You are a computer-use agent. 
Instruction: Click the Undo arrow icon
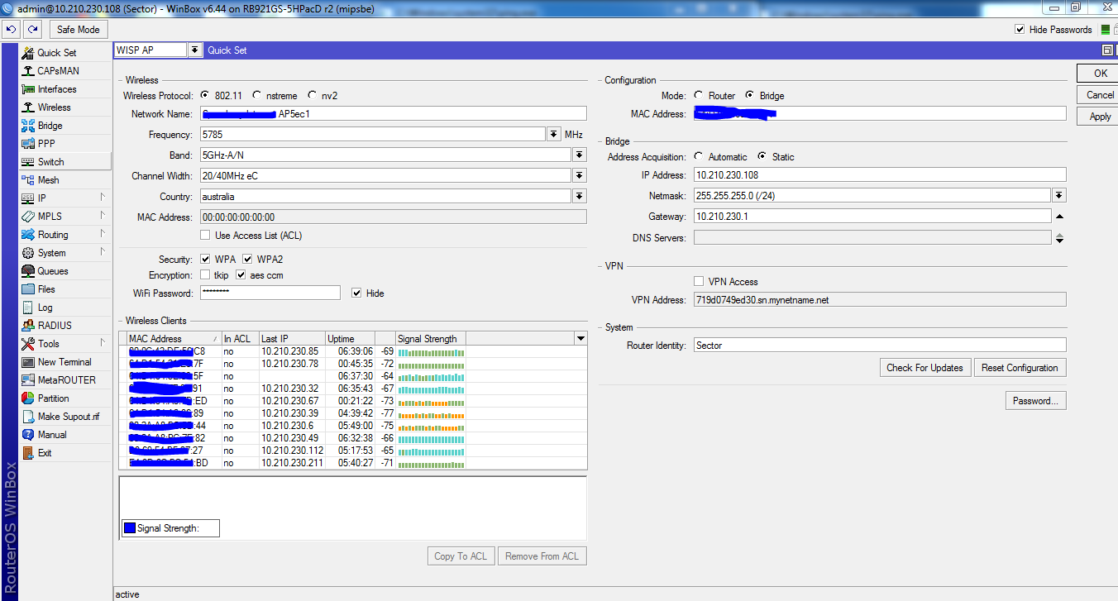pyautogui.click(x=11, y=30)
